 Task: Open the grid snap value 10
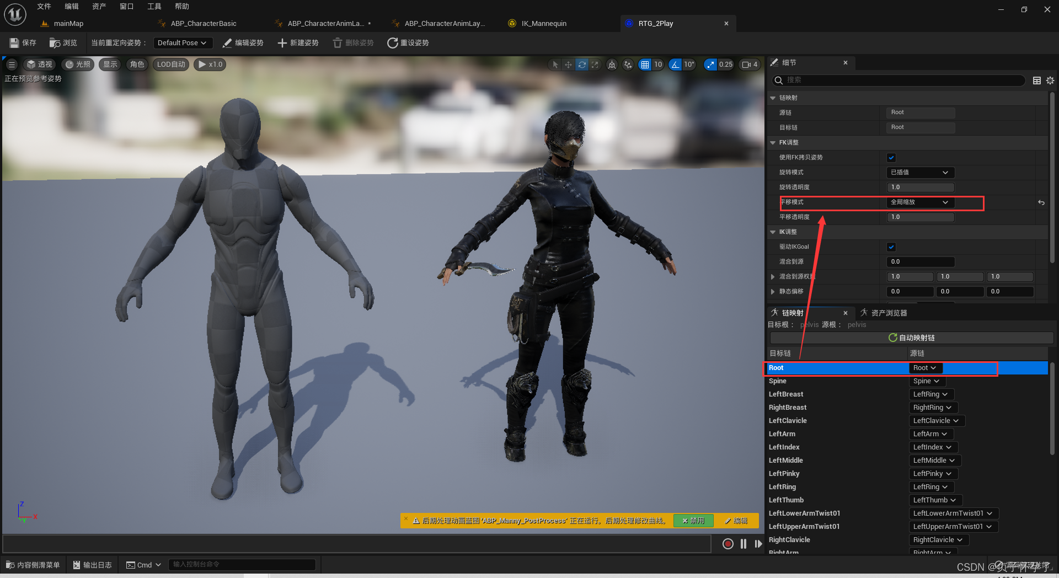click(658, 65)
